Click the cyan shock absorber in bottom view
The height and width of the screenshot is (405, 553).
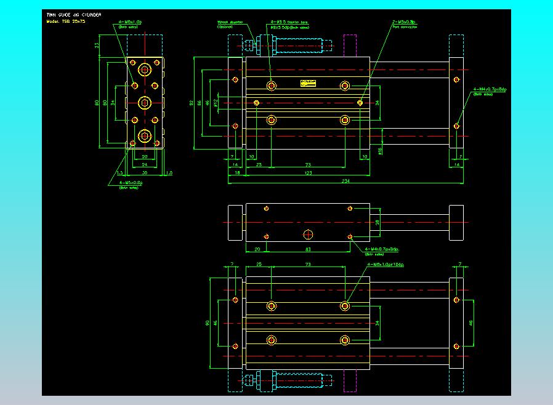288,380
